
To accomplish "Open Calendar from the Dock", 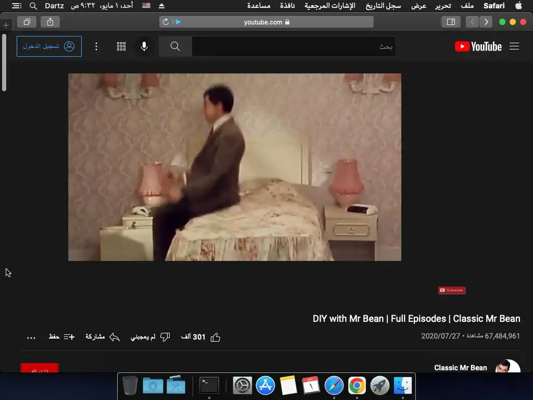I will [x=311, y=386].
